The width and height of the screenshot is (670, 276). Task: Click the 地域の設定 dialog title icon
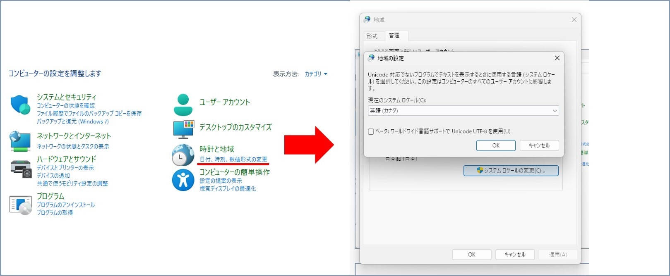click(371, 58)
